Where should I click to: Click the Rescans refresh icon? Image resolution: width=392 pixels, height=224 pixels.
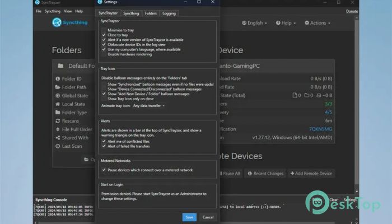58,121
